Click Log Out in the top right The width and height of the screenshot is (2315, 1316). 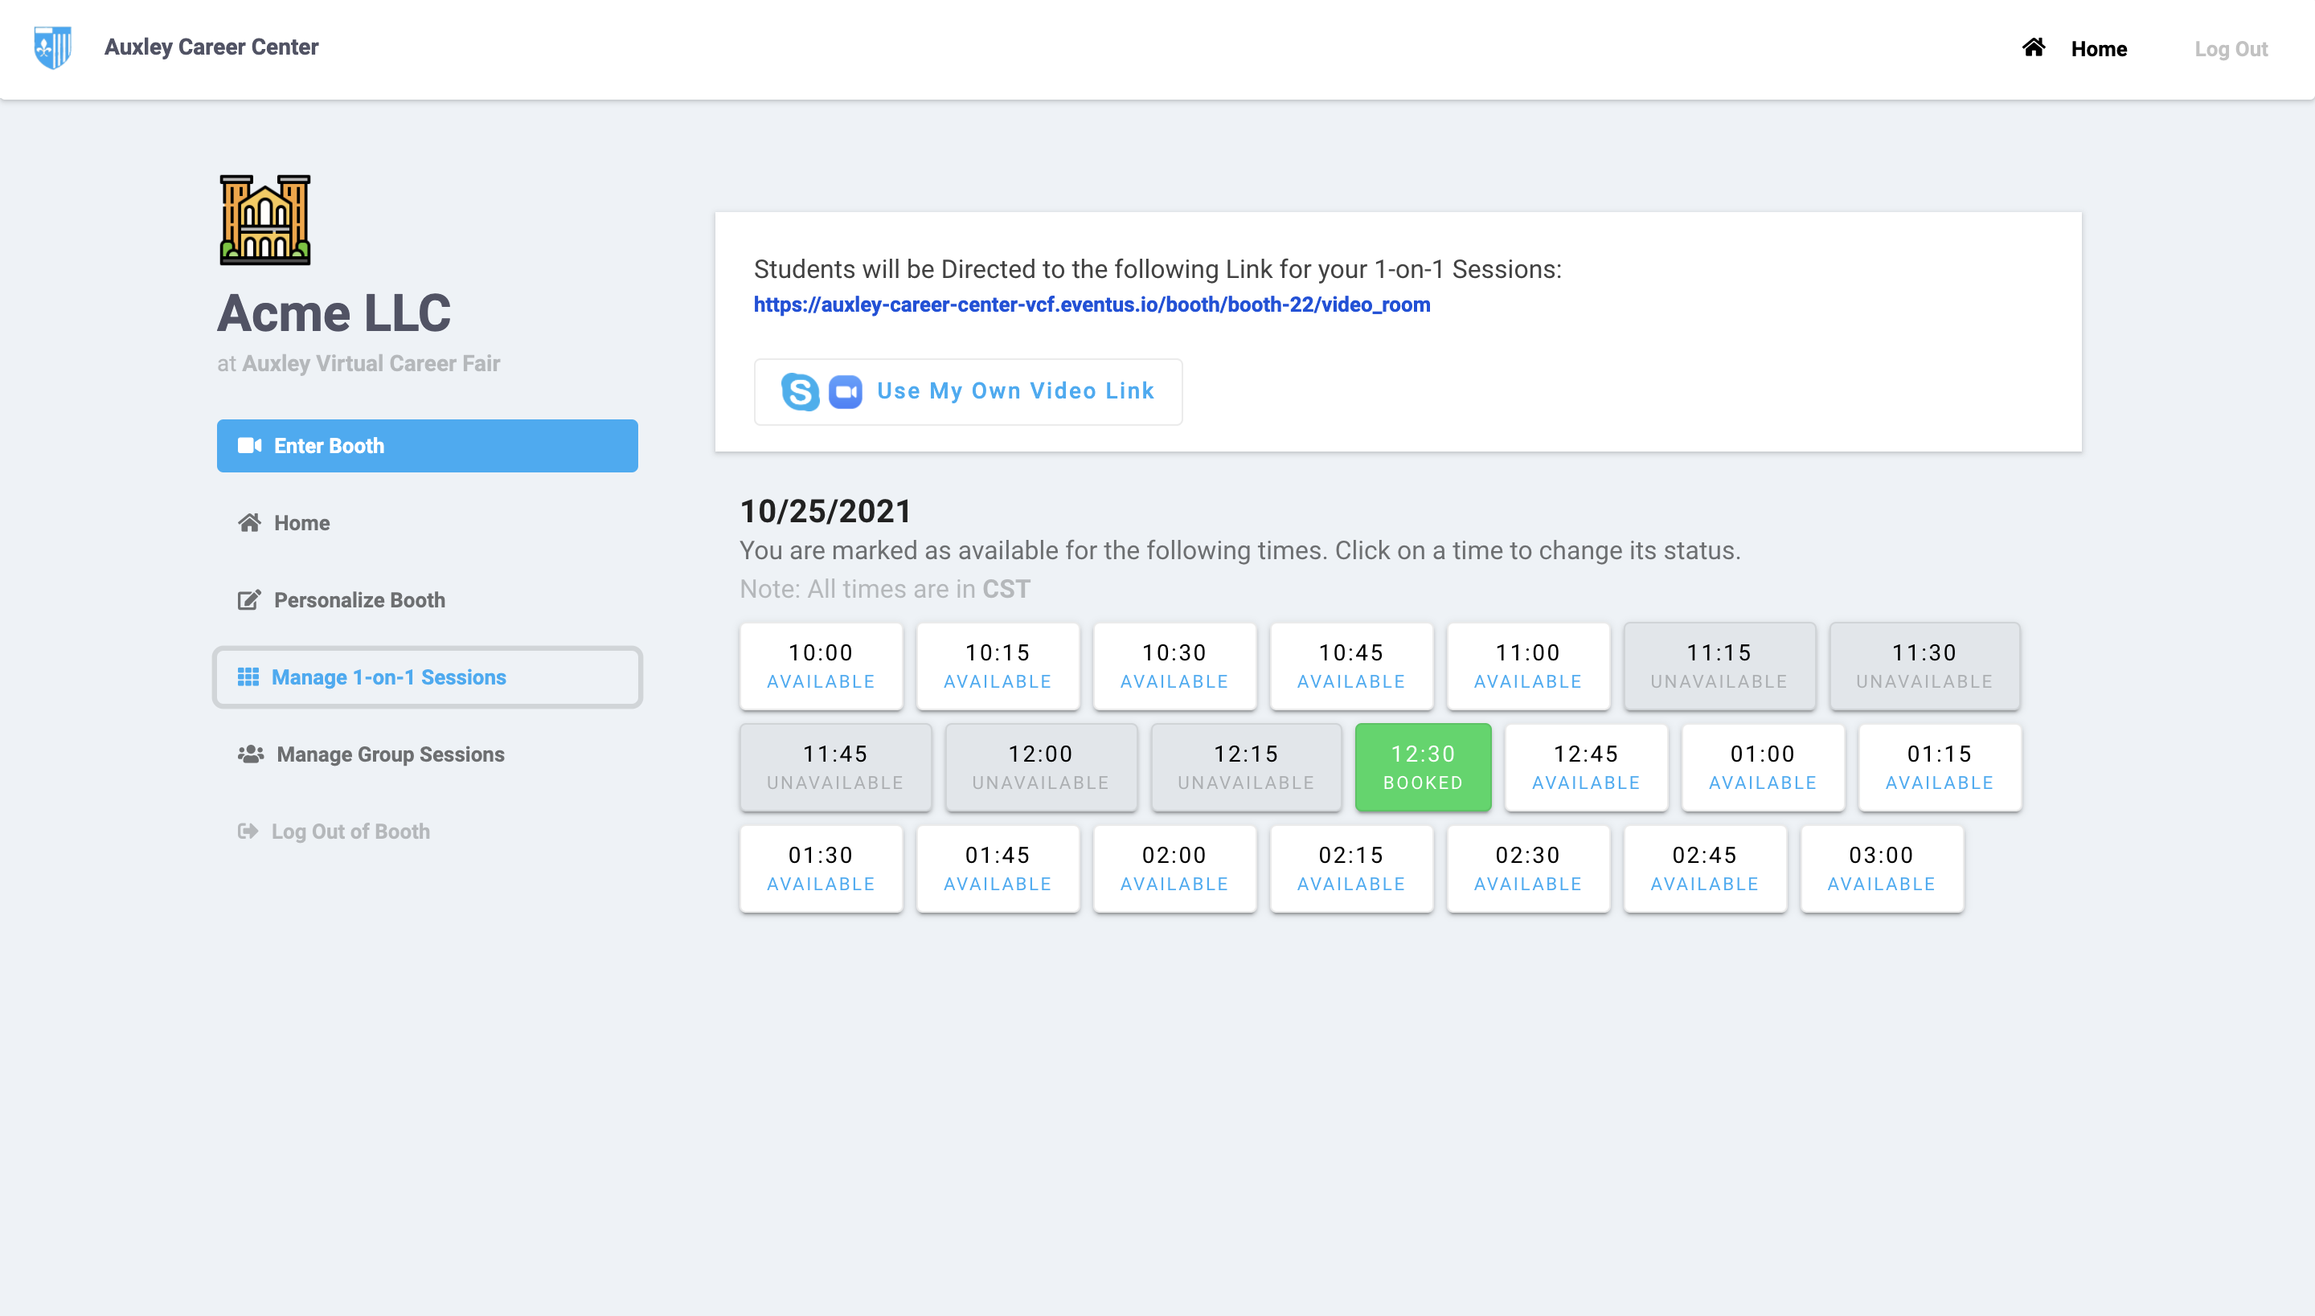[x=2231, y=49]
